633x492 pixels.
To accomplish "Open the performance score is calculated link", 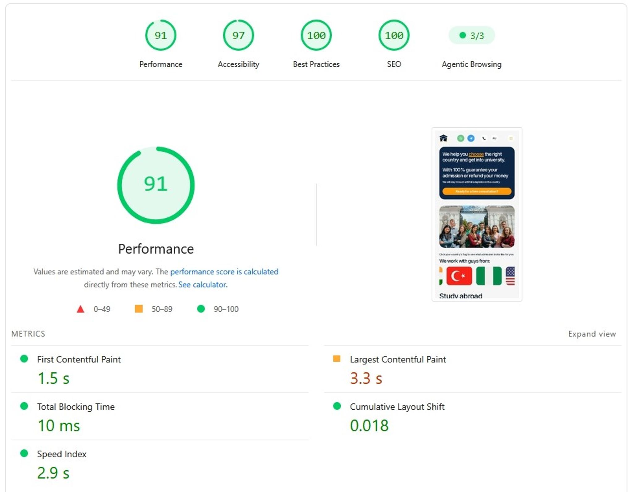I will coord(224,272).
